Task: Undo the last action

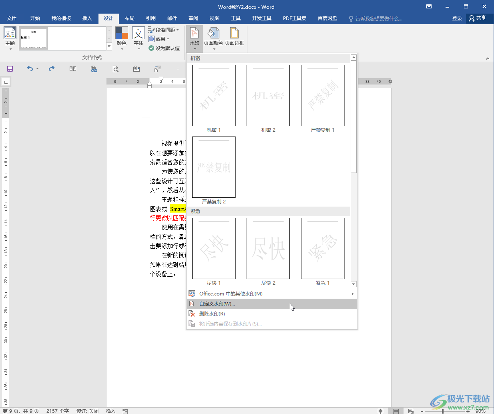Action: pos(30,69)
